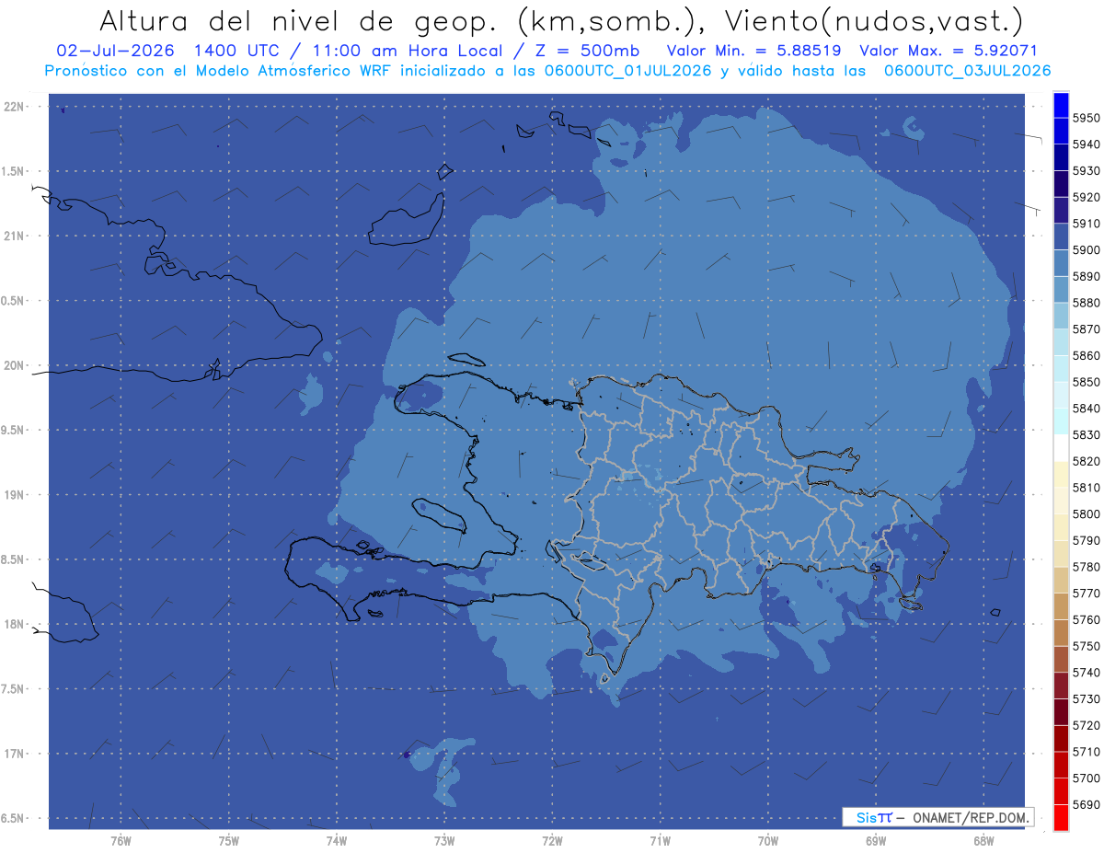The height and width of the screenshot is (853, 1104).
Task: Click the dark red legend swatch between 5720 and 5730
Action: coord(1061,711)
